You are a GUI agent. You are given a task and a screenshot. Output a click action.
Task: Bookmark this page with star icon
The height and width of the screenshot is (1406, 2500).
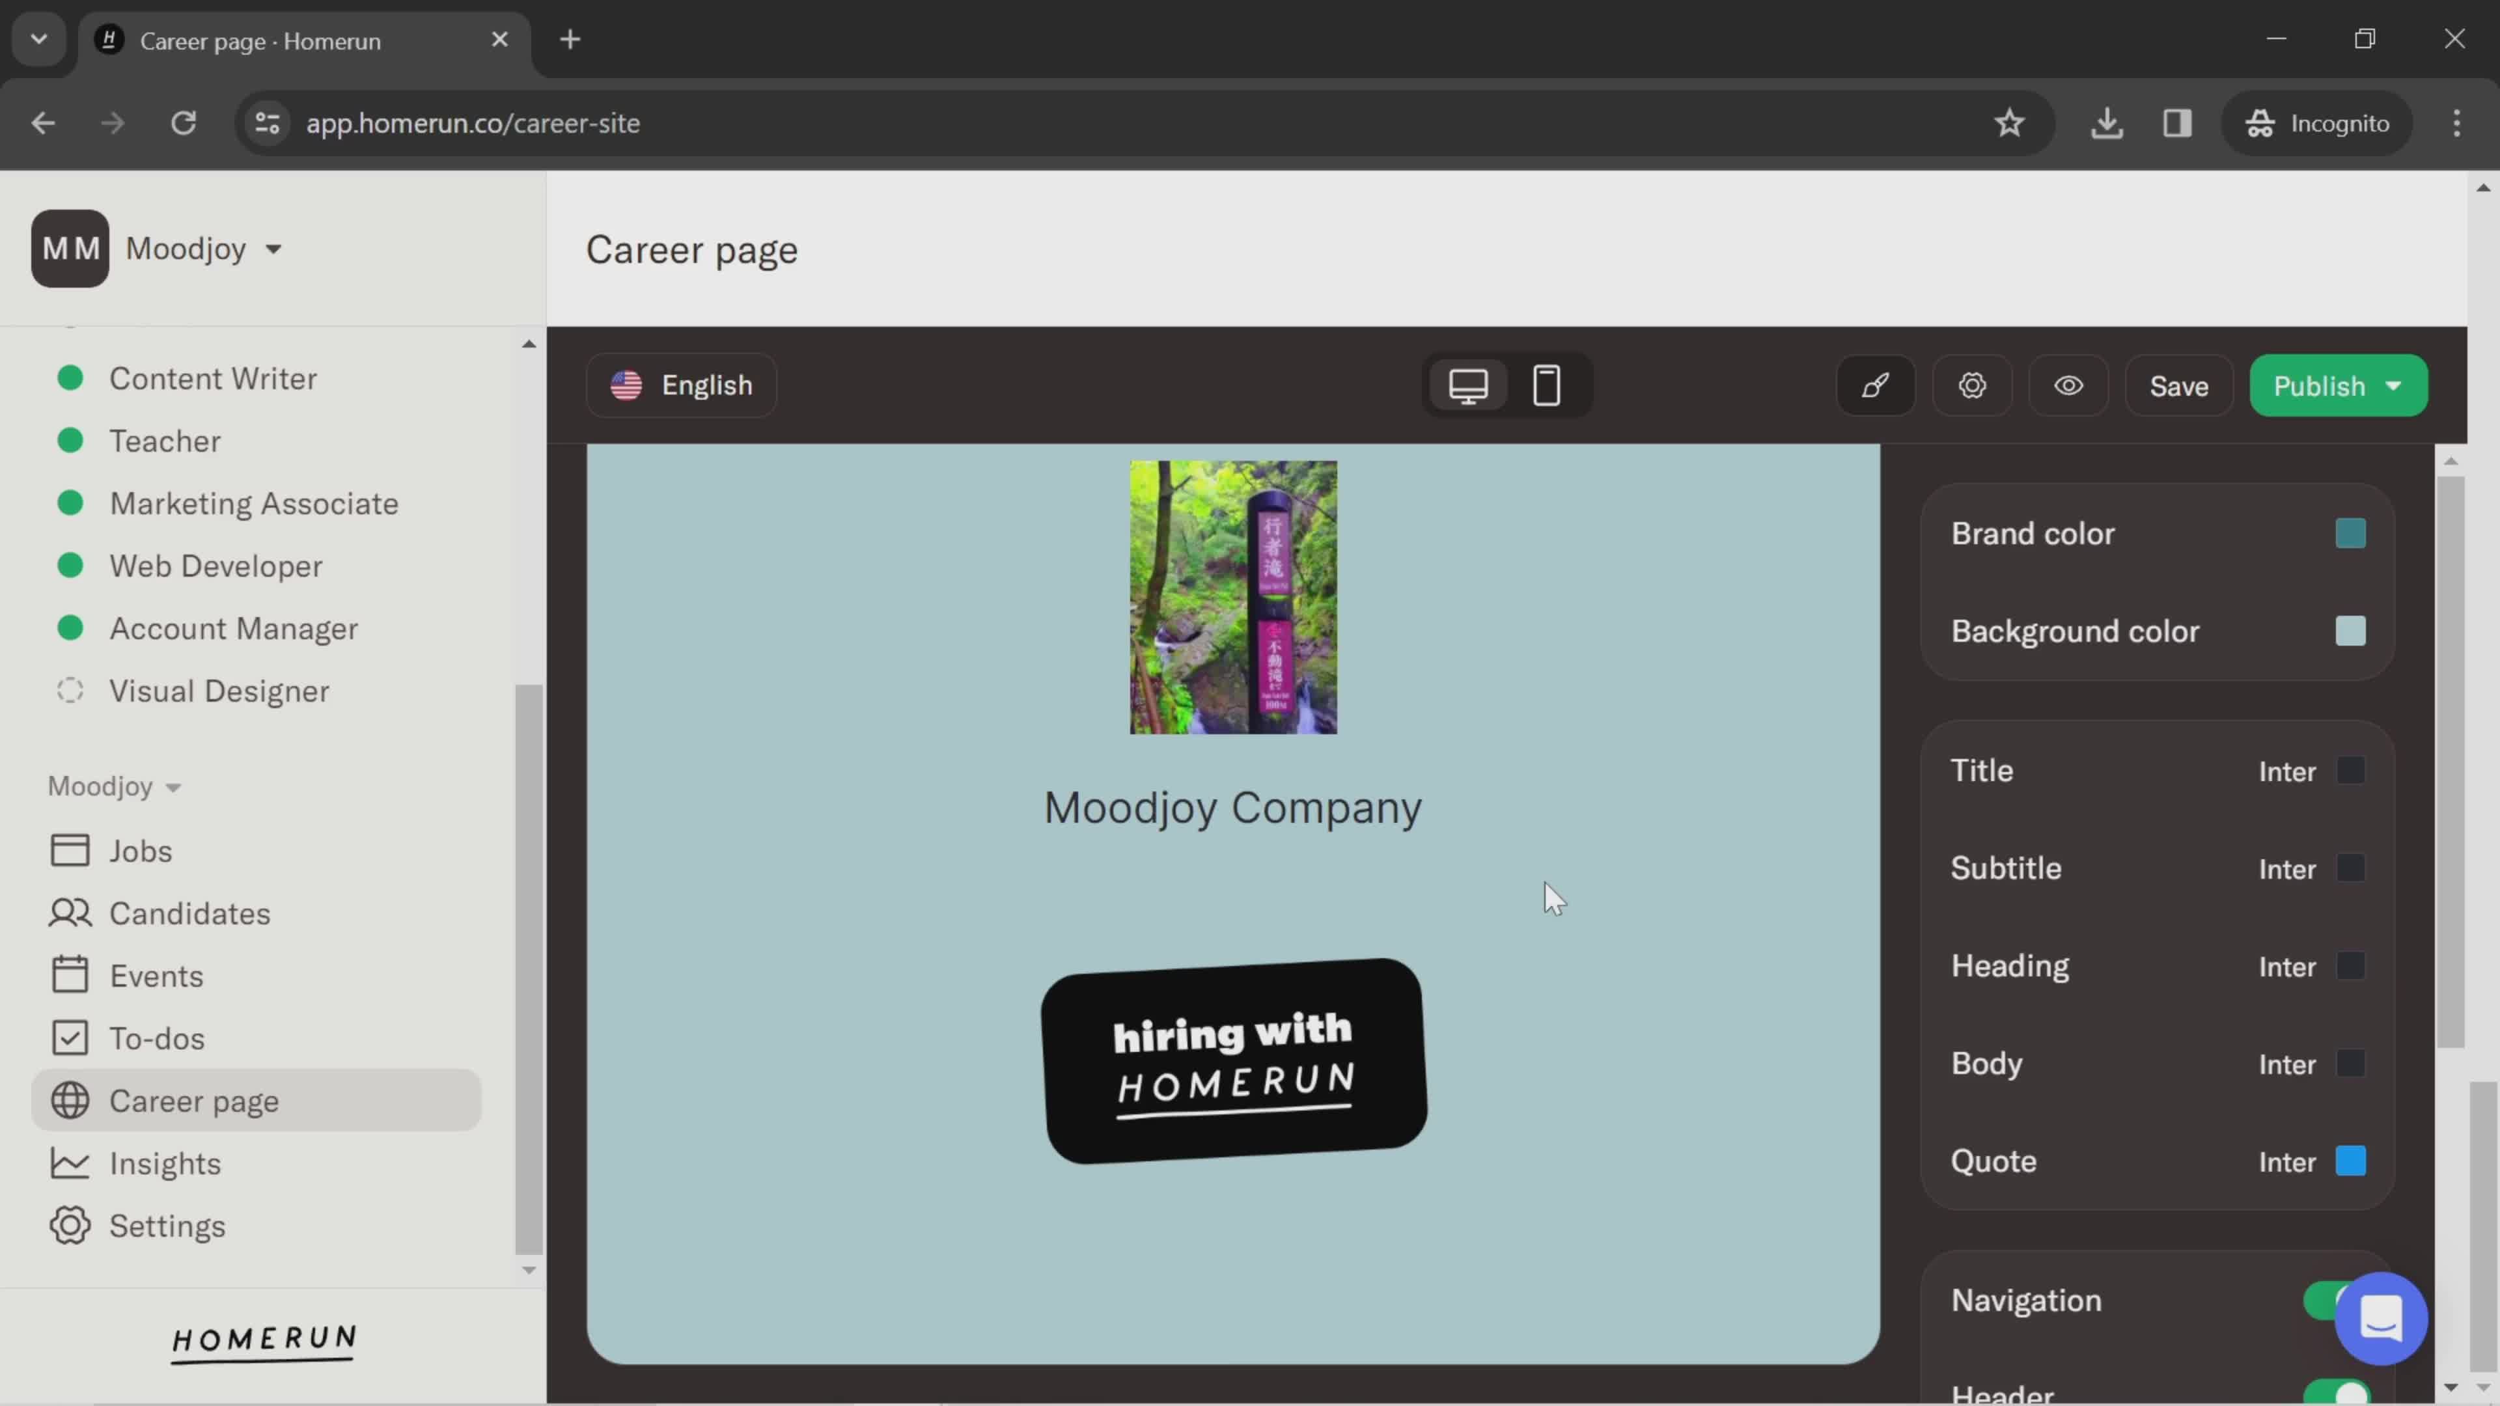point(2009,123)
